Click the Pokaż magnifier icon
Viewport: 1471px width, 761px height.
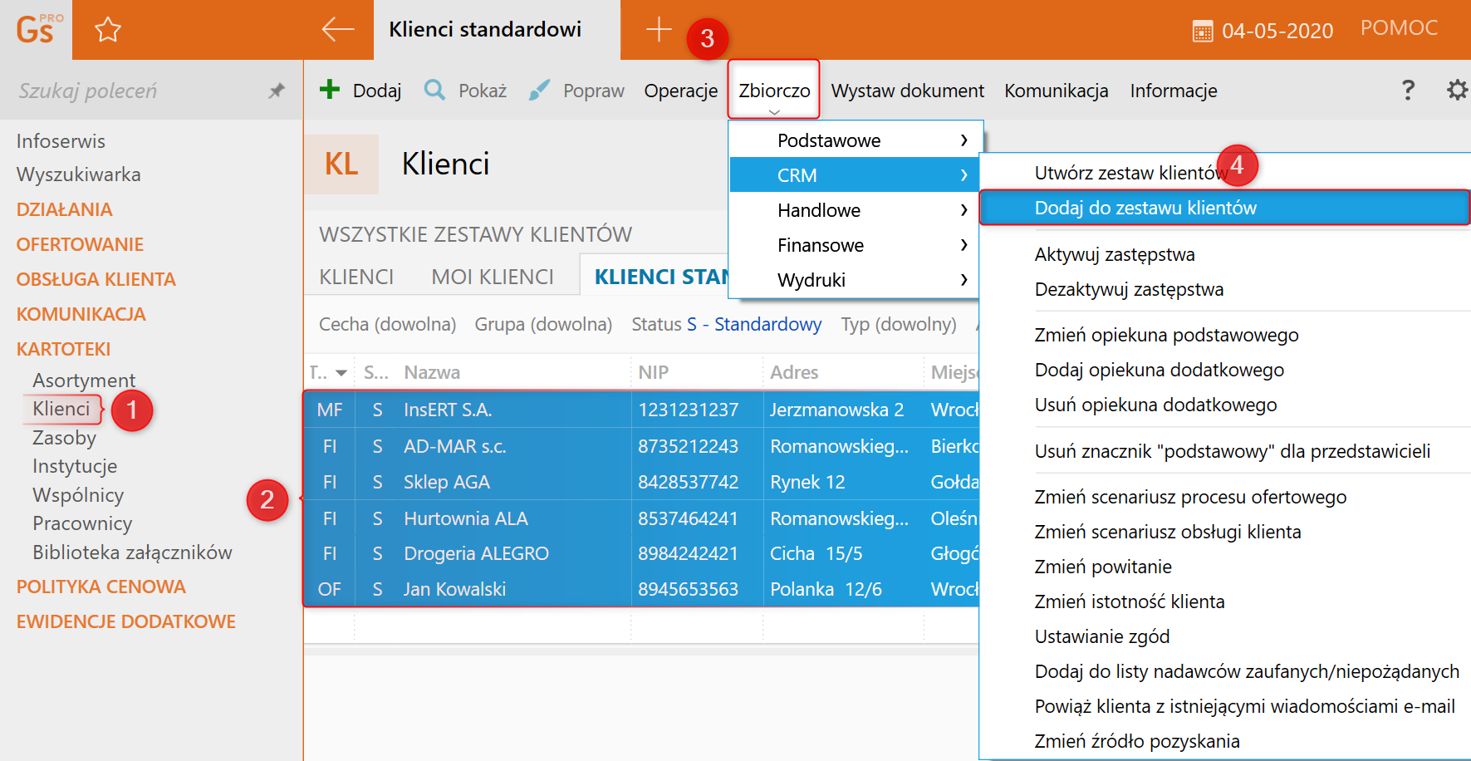coord(434,89)
